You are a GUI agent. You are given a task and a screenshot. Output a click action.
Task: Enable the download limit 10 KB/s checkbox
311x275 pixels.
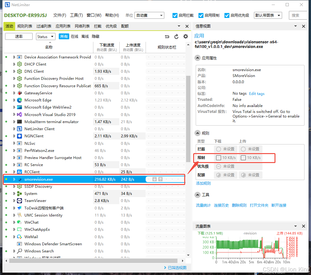coord(218,158)
